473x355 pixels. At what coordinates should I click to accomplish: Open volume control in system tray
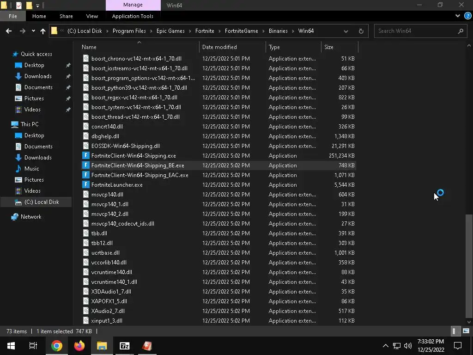click(x=407, y=346)
